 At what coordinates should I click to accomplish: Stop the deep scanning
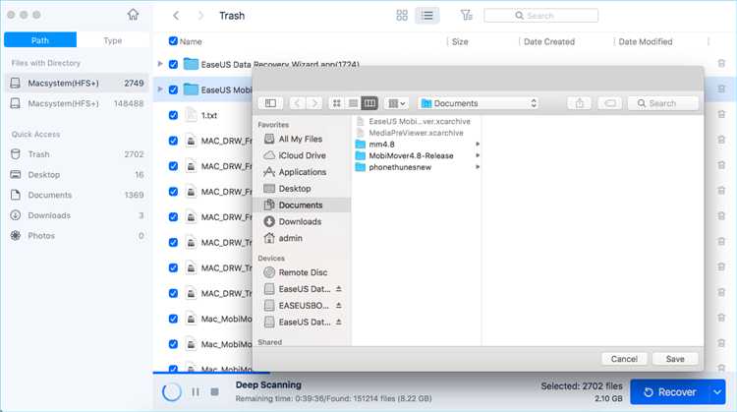point(215,391)
